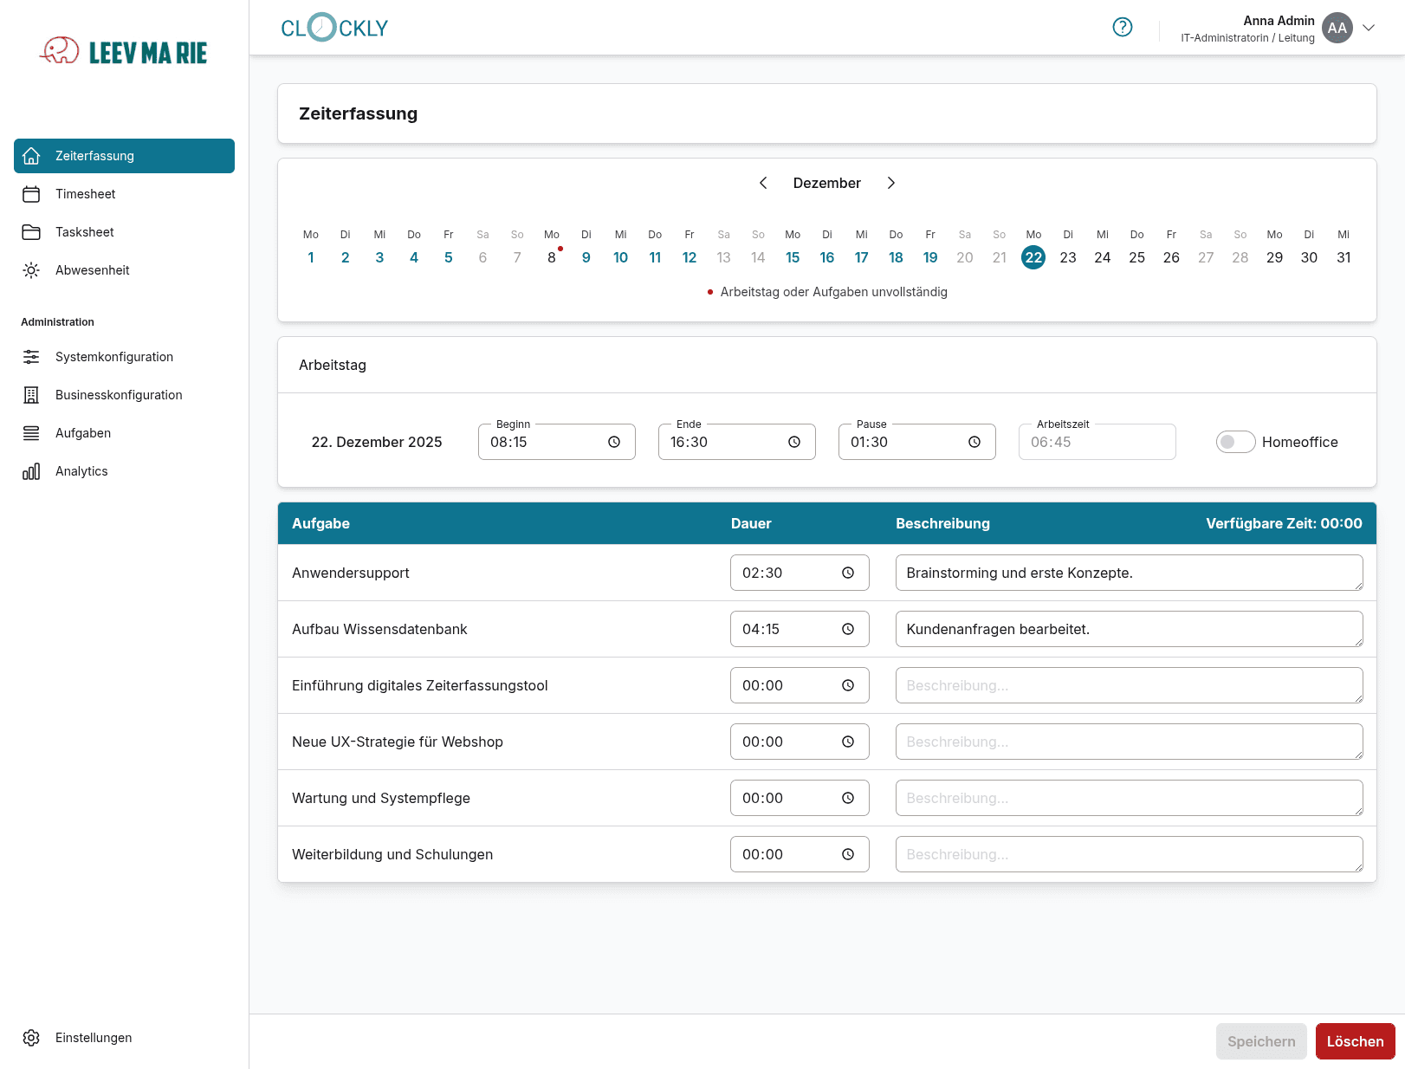Go to next month after Dezember
1405x1069 pixels.
click(891, 183)
